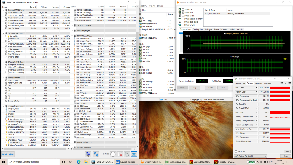Click the HWiNFO collapse columns arrows icon
The image size is (293, 165).
[11, 154]
